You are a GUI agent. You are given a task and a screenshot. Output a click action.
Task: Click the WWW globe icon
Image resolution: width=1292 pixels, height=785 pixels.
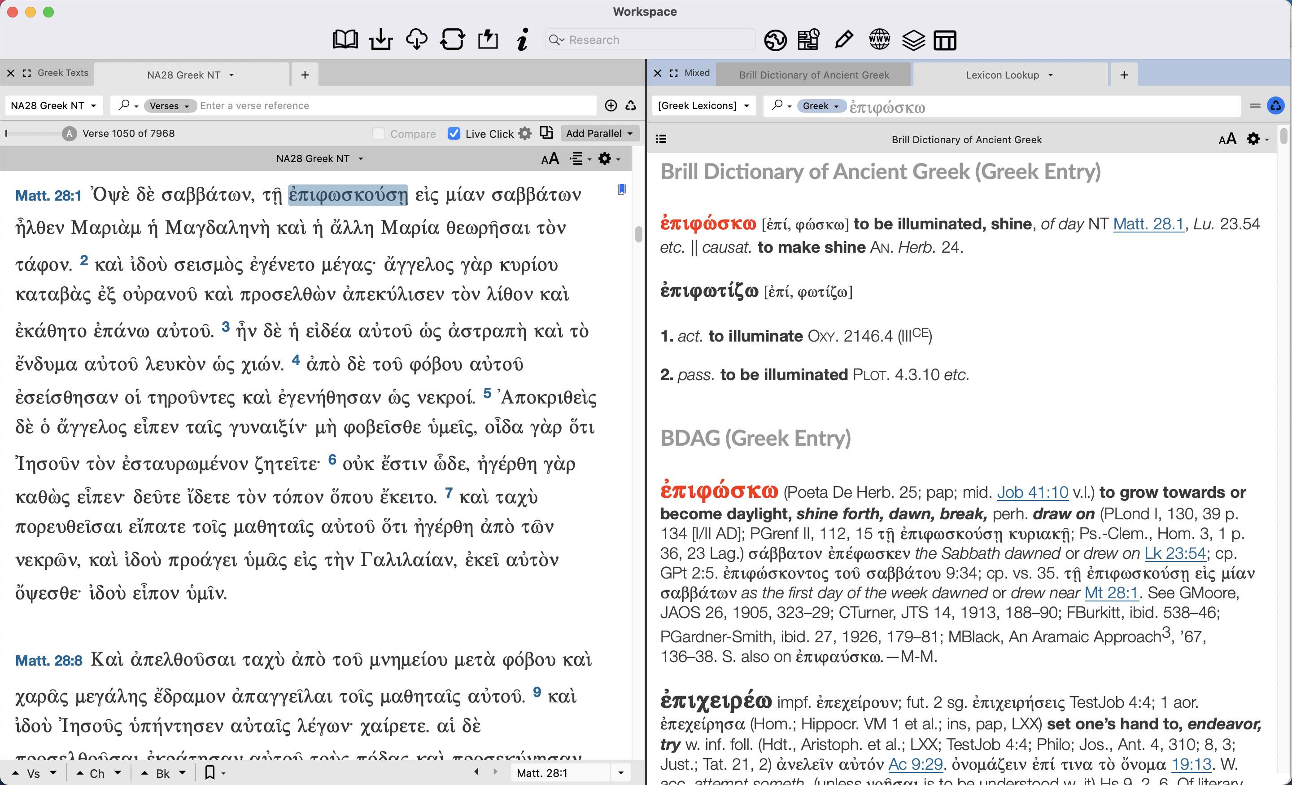click(x=879, y=40)
